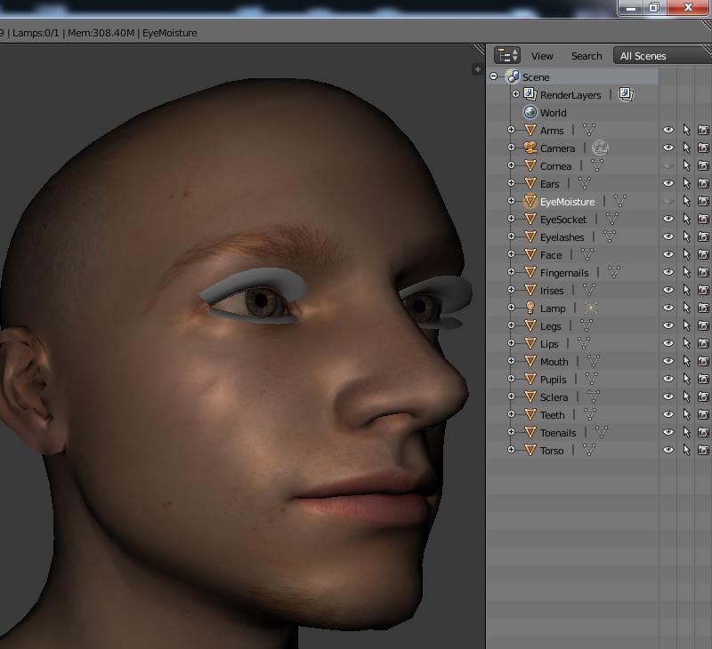Viewport: 712px width, 649px height.
Task: Unhide EyeMoisture using its eye toggle
Action: point(668,201)
